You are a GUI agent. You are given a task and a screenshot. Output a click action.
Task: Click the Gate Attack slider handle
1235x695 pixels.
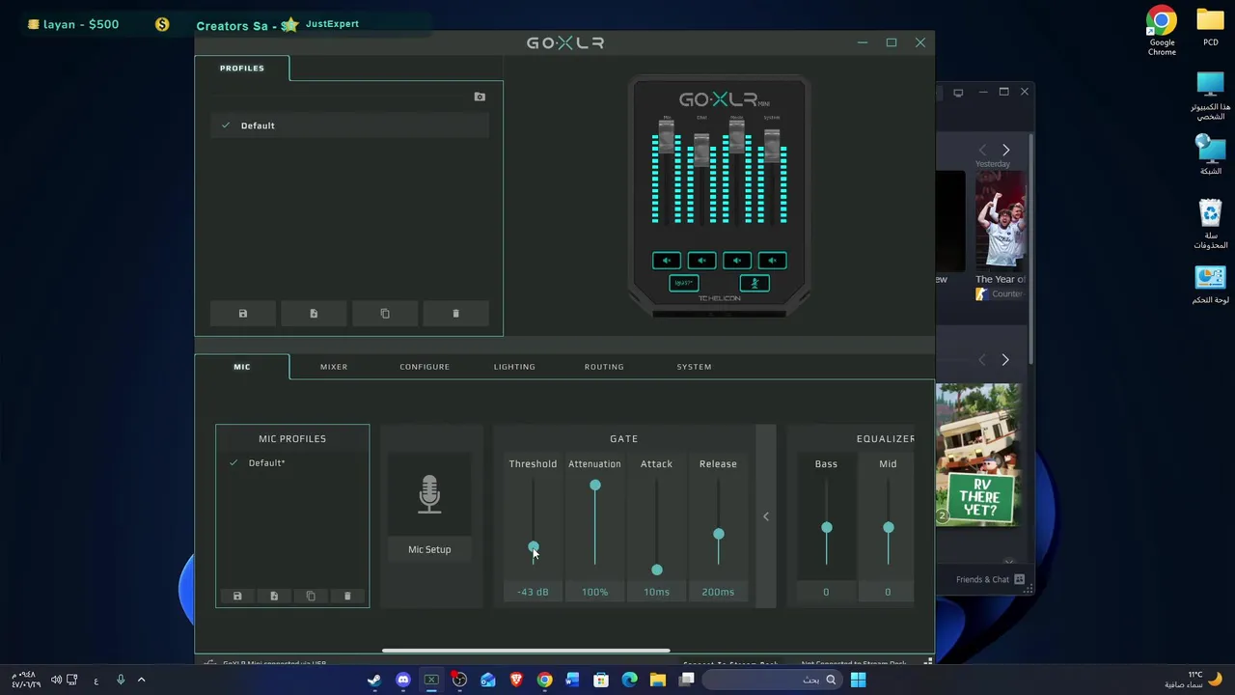657,570
